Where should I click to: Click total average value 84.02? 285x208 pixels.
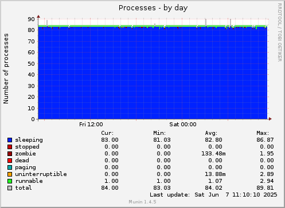click(213, 188)
